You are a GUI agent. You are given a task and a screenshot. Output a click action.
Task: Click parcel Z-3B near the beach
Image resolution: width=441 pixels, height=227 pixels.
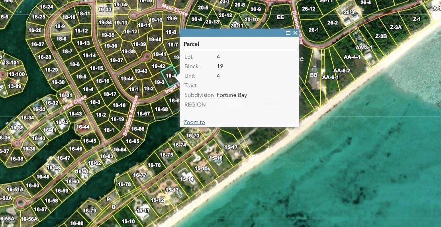pyautogui.click(x=381, y=36)
